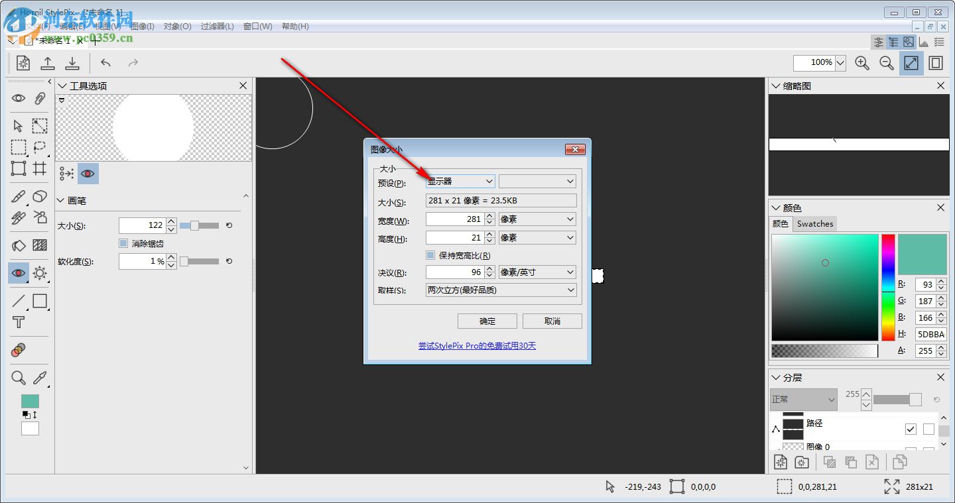Close the 缩略图 thumbnail panel
This screenshot has height=503, width=955.
940,85
